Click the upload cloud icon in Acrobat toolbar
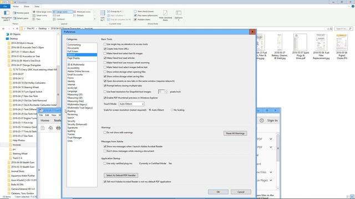This screenshot has height=199, width=355. click(x=50, y=128)
